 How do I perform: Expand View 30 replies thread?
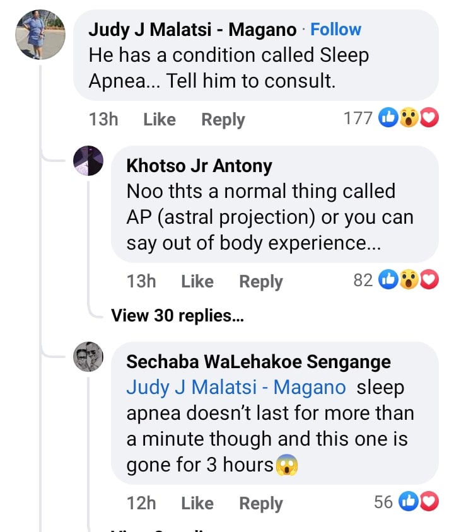pyautogui.click(x=177, y=316)
